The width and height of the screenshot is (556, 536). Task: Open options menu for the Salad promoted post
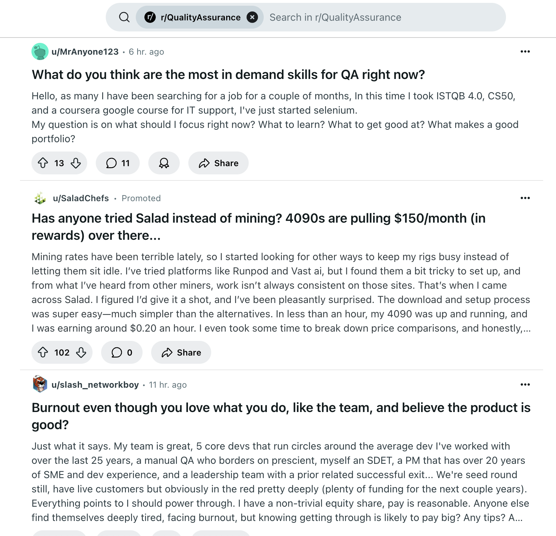pos(525,198)
